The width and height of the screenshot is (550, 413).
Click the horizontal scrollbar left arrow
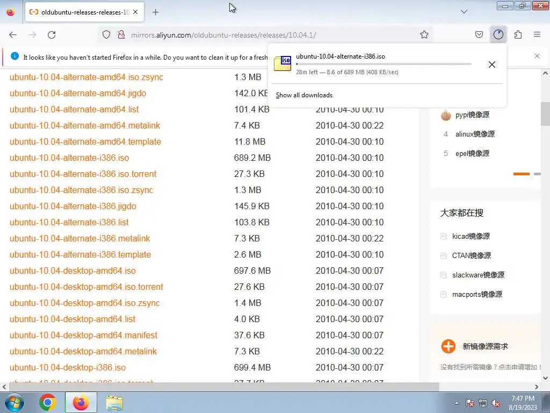coord(4,387)
